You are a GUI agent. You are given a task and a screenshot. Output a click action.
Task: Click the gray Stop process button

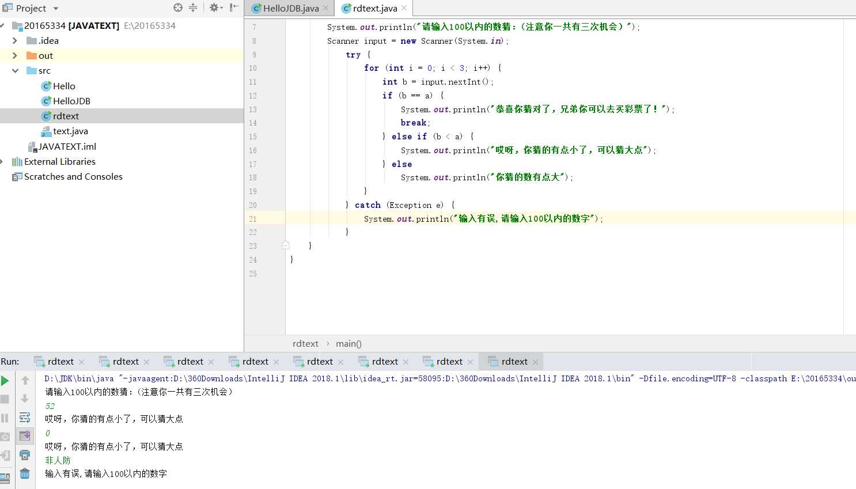(5, 399)
